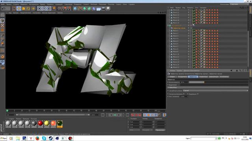
Task: Activate the Scale tool in top toolbar
Action: click(x=24, y=8)
